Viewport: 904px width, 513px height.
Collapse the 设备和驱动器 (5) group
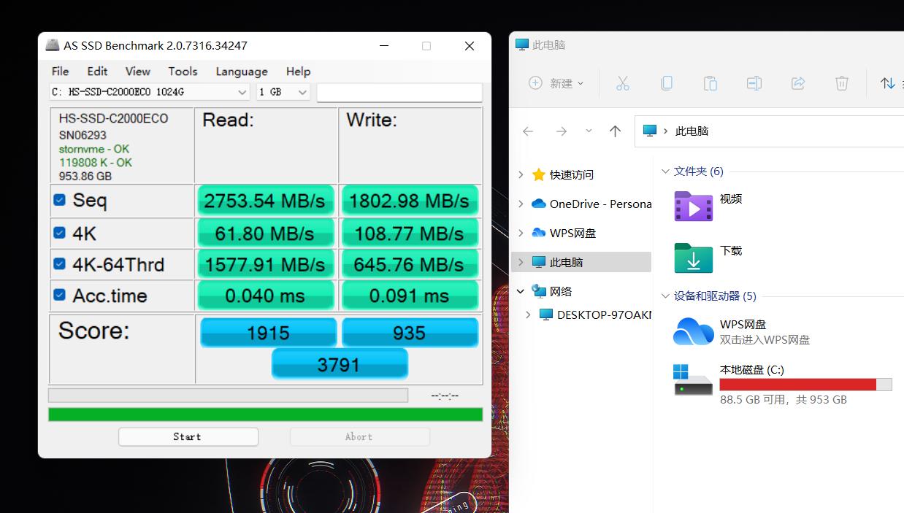(x=665, y=296)
